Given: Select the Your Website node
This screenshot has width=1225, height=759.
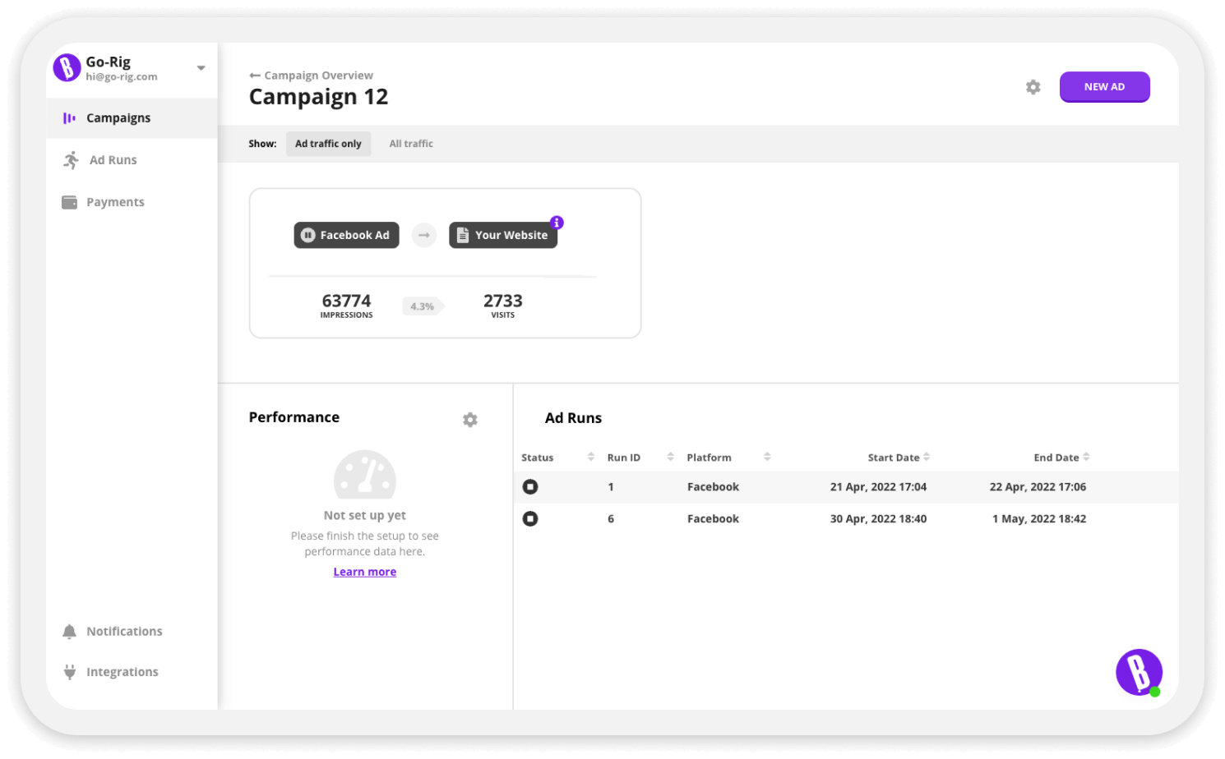Looking at the screenshot, I should (x=502, y=235).
